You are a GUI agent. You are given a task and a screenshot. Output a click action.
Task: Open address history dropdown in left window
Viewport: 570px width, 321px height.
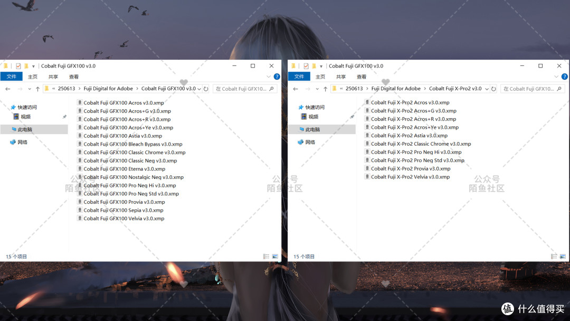tap(199, 89)
